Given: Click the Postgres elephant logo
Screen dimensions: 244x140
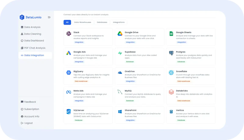Looking at the screenshot, I should coord(171,53).
